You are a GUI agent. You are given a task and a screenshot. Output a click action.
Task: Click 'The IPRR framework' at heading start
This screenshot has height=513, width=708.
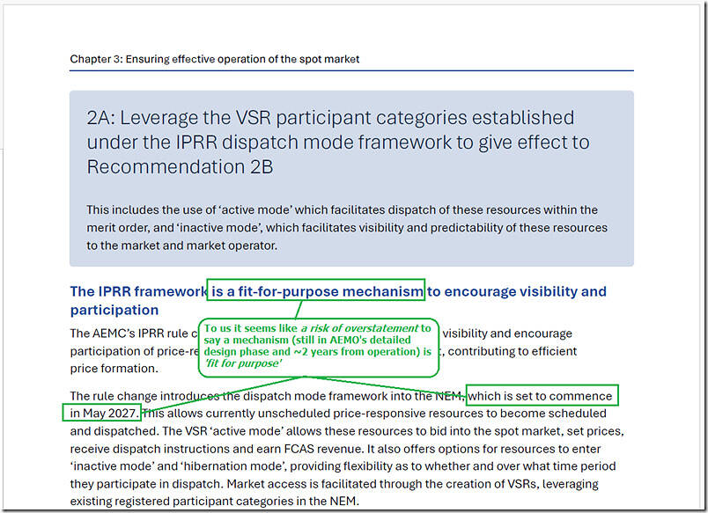[137, 291]
